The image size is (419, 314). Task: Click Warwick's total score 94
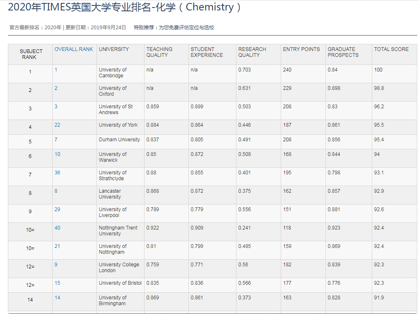click(x=377, y=154)
